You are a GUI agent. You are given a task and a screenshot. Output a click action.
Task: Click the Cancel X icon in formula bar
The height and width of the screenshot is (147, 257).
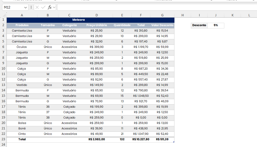pyautogui.click(x=37, y=7)
